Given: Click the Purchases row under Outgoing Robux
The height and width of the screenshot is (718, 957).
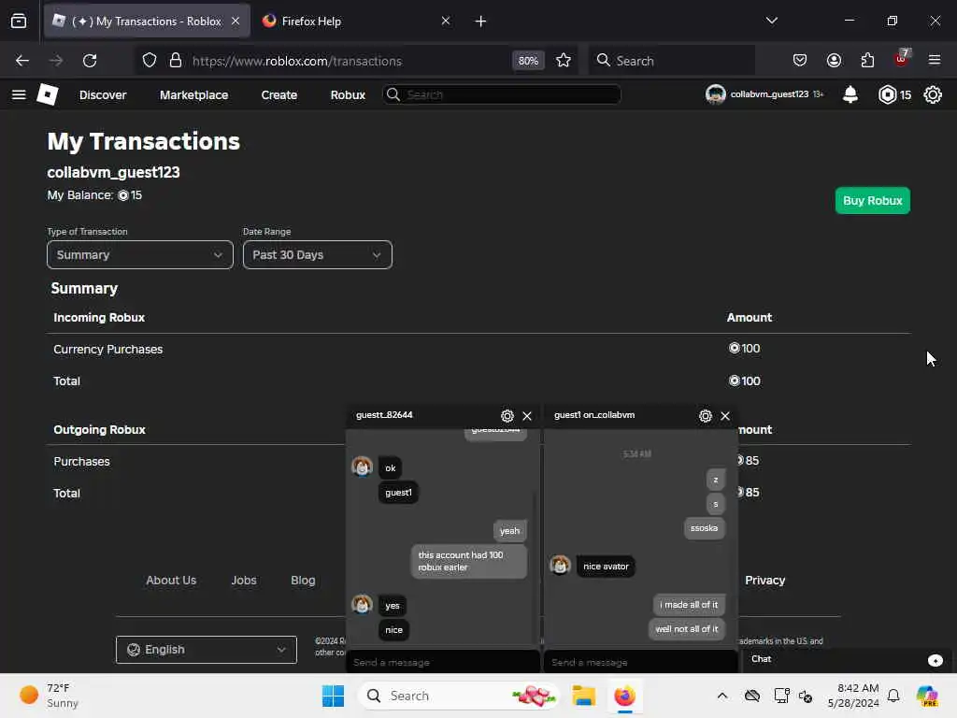Looking at the screenshot, I should [82, 462].
